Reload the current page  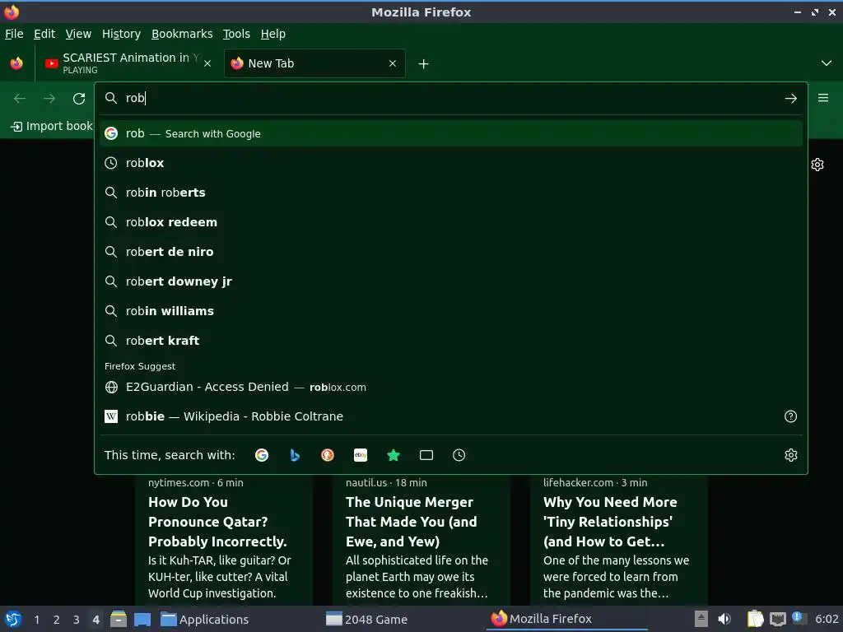79,99
